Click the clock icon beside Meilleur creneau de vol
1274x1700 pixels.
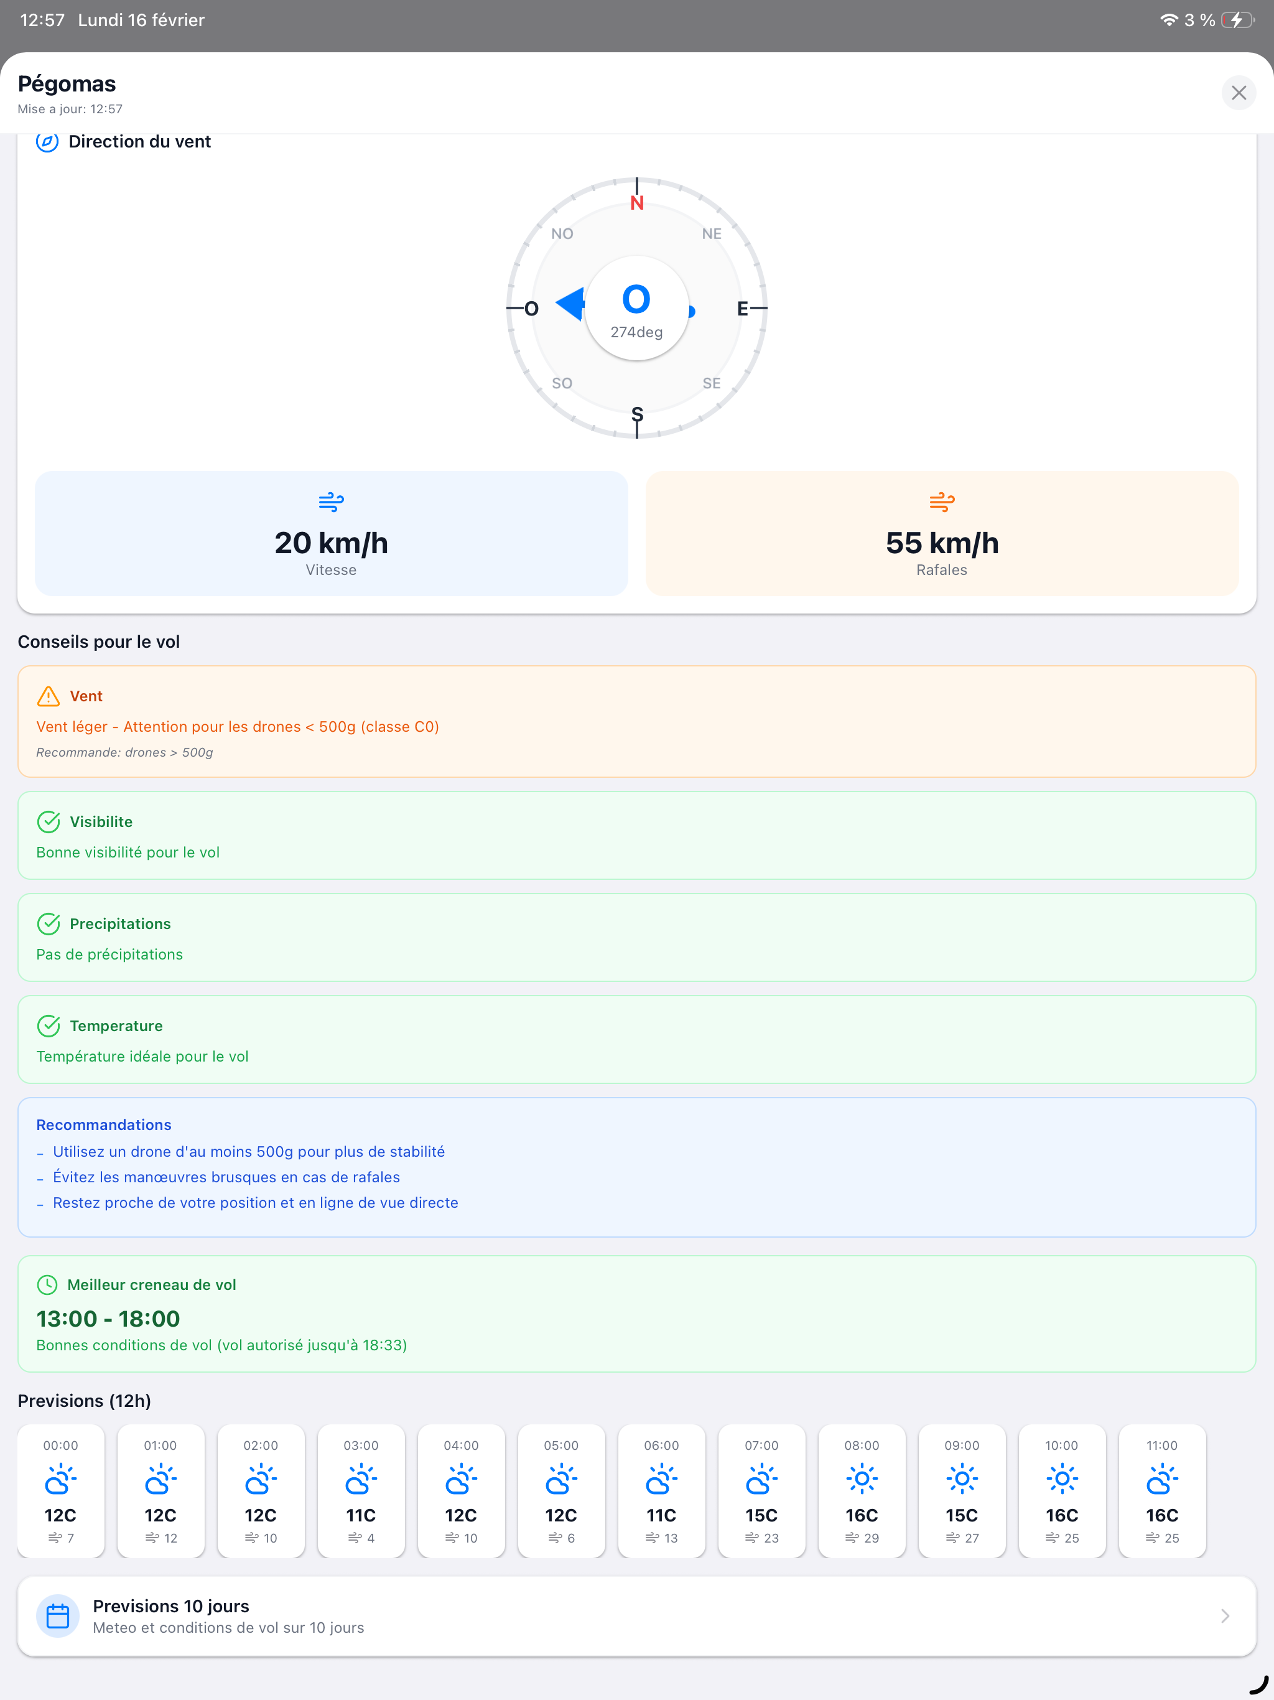(48, 1285)
